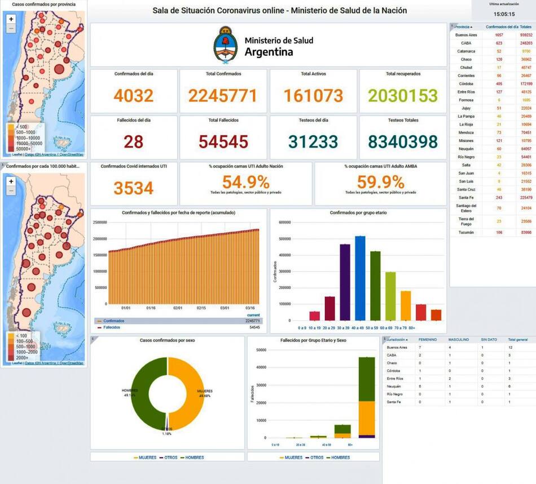Zoom out on the provincial cases map
This screenshot has height=484, width=536.
11,29
